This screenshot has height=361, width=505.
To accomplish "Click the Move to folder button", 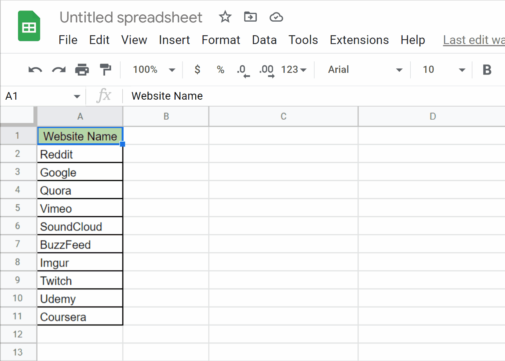I will coord(250,17).
